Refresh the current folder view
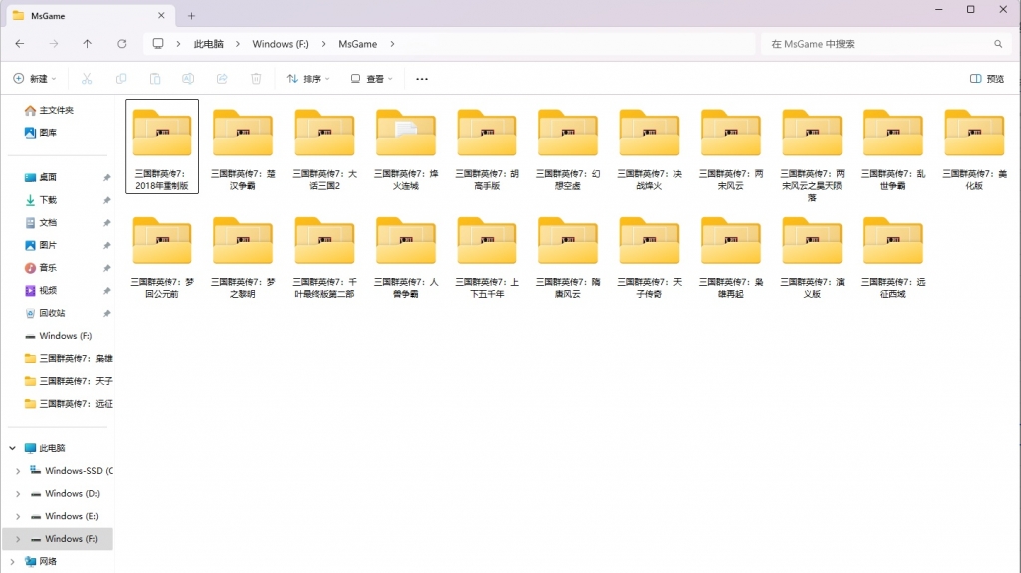The height and width of the screenshot is (573, 1021). [x=122, y=44]
